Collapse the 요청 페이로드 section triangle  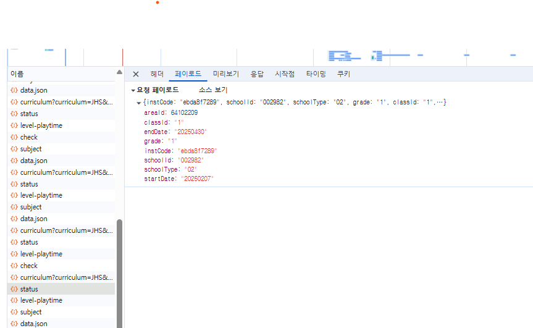(133, 91)
